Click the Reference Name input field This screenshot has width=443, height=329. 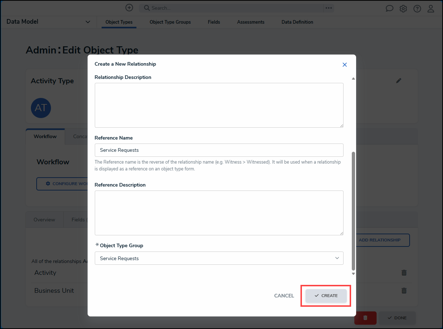pyautogui.click(x=219, y=150)
